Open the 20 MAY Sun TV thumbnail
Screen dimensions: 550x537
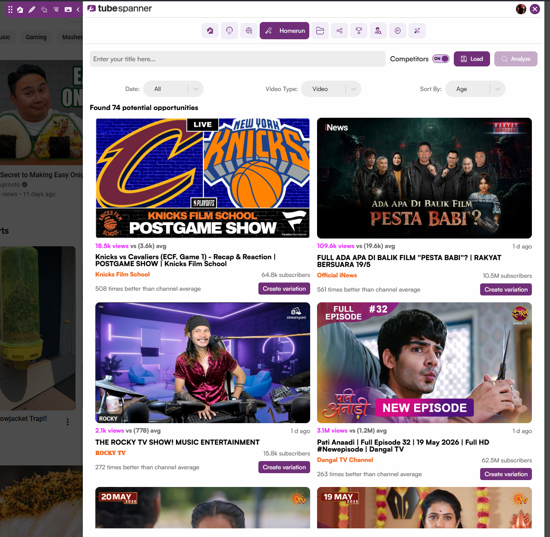203,508
